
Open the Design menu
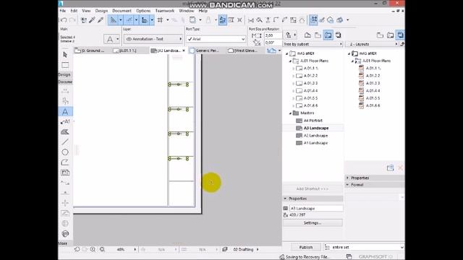pyautogui.click(x=101, y=11)
